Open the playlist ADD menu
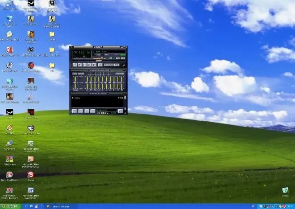The width and height of the screenshot is (295, 209). click(x=75, y=111)
